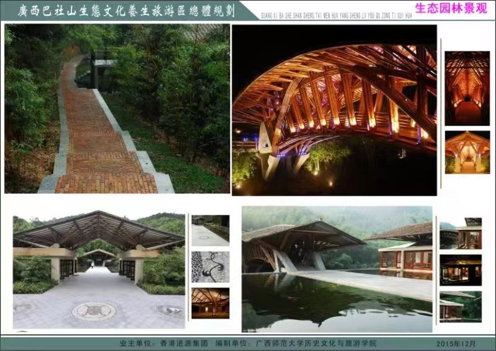Select the lodge by green pond thumbnail
Screen dimensions: 496x351
click(x=461, y=306)
